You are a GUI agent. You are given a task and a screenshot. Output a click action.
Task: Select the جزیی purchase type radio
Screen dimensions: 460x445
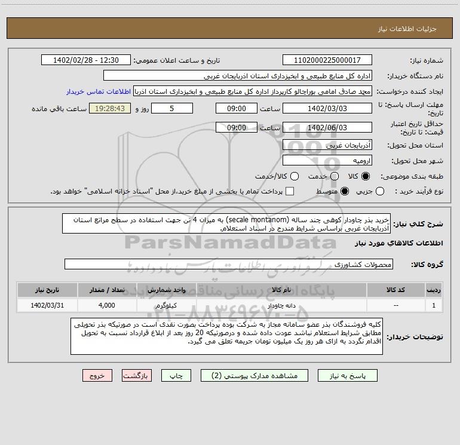[x=380, y=191]
